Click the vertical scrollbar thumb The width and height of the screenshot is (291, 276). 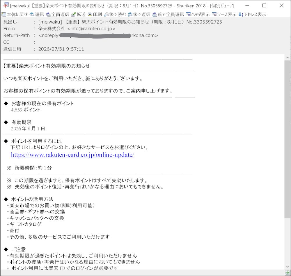[288, 139]
